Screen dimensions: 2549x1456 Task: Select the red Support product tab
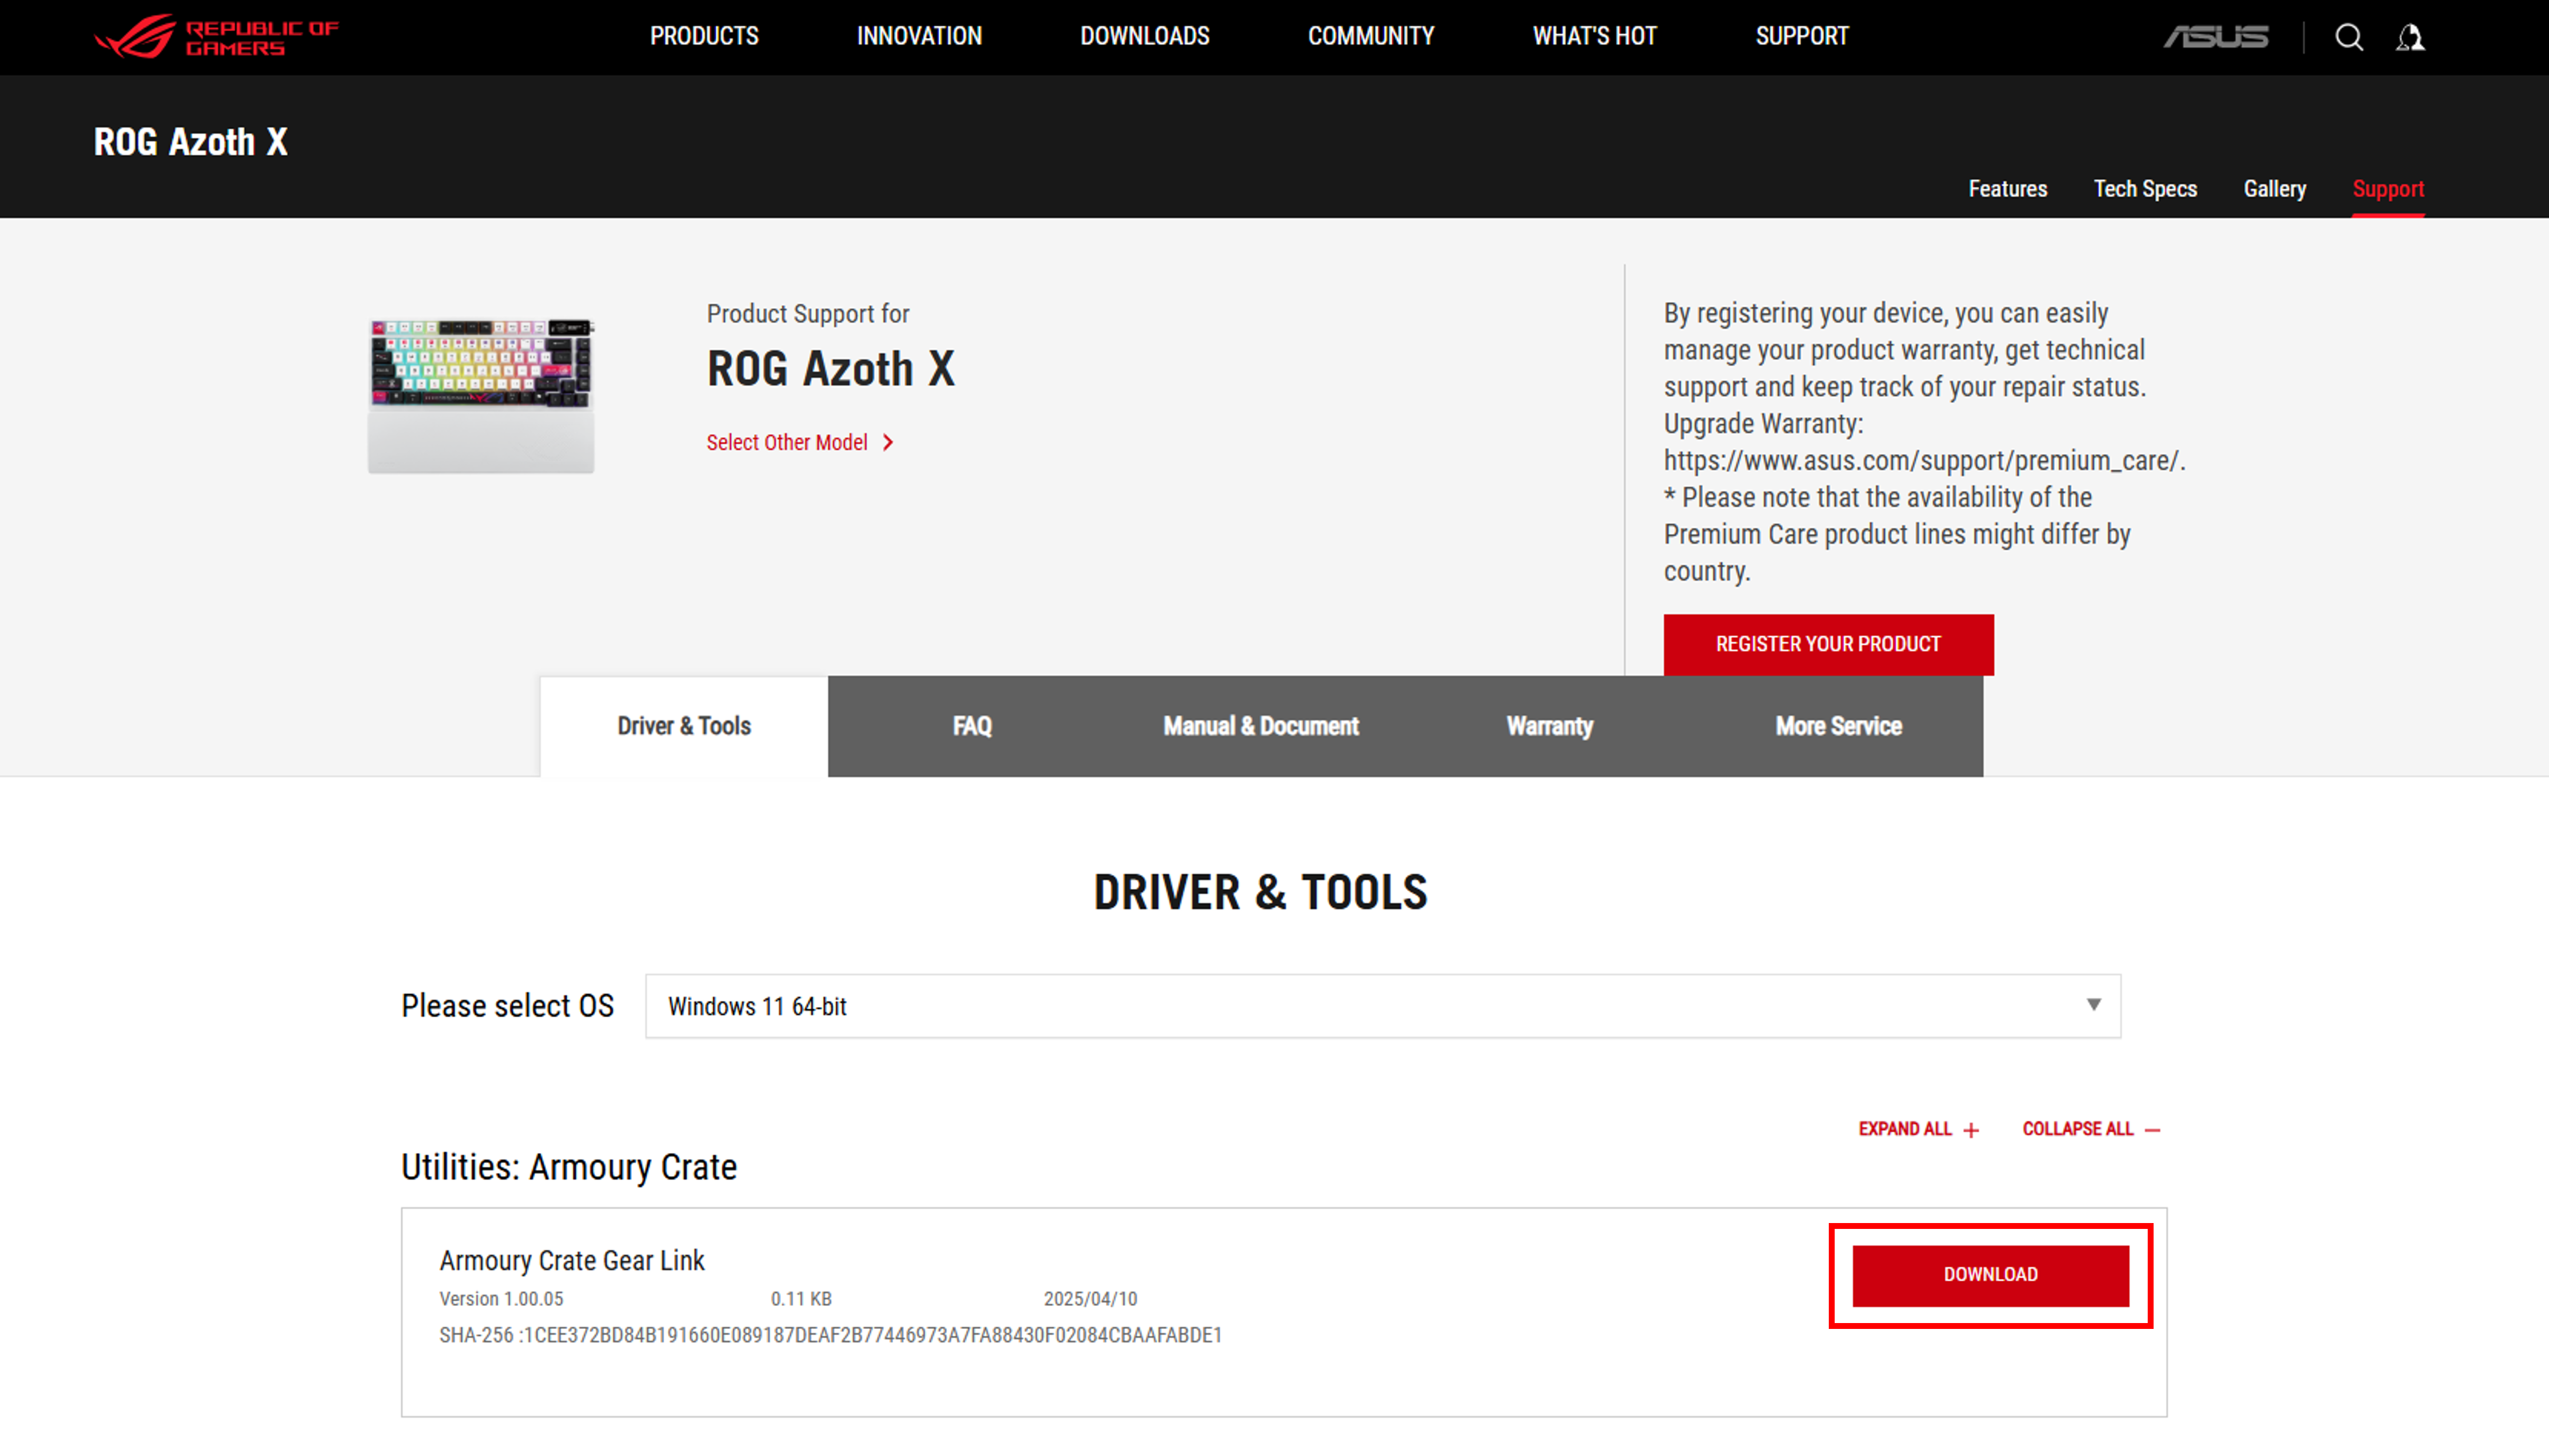pos(2388,189)
